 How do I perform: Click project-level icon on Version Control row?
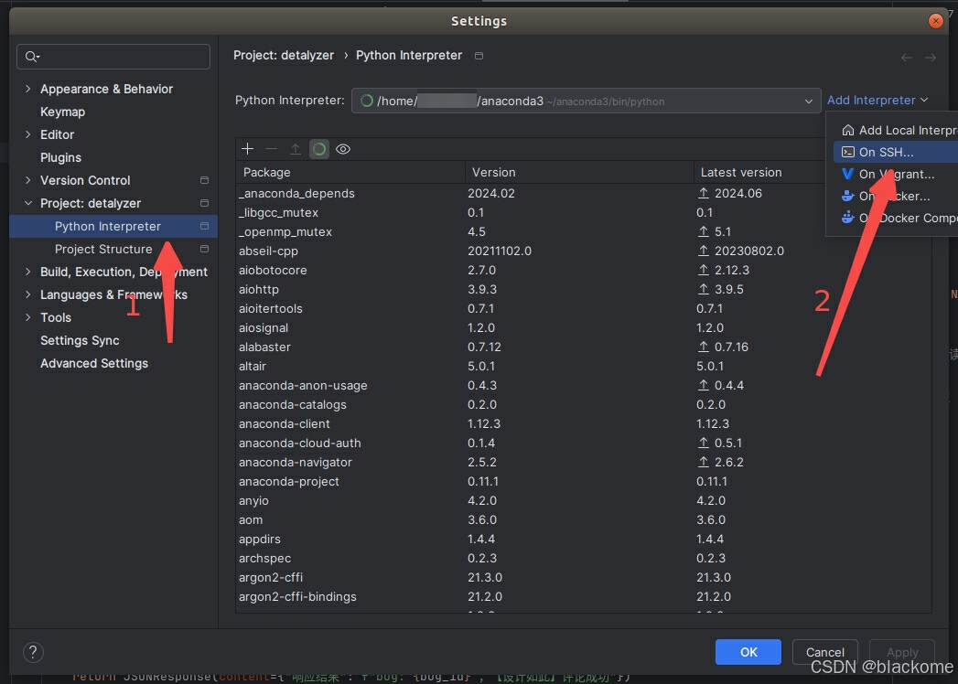click(x=204, y=180)
